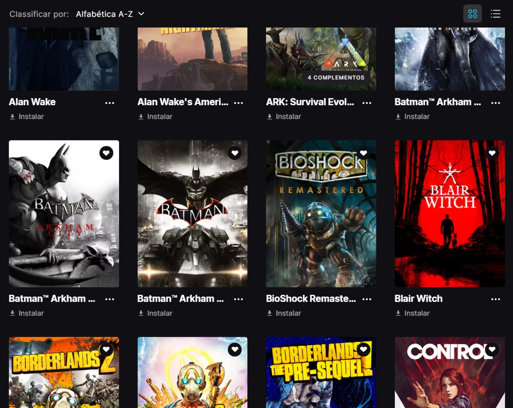Click the Batman title below the Arkham City cover
513x408 pixels.
pos(52,298)
